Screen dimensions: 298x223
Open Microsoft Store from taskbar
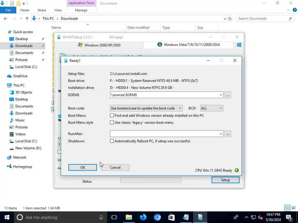tap(171, 217)
